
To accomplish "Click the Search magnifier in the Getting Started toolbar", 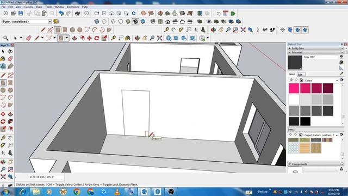I will coord(6,38).
